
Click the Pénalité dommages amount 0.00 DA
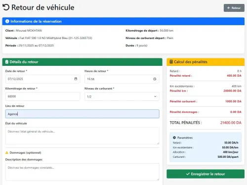[x=236, y=112]
